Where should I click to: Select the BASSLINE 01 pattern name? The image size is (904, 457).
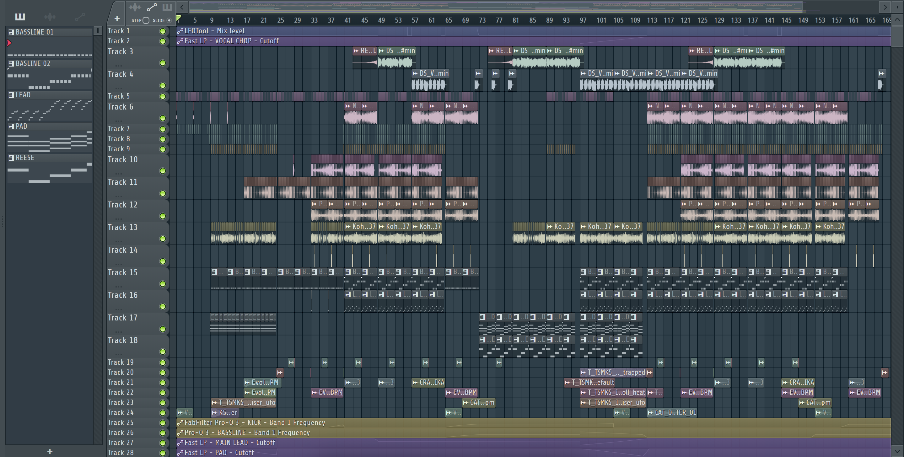point(35,32)
